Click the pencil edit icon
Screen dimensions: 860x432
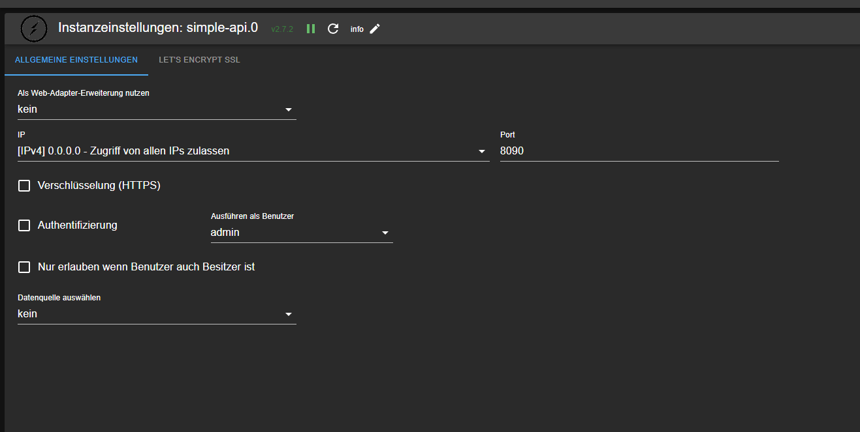pyautogui.click(x=375, y=29)
